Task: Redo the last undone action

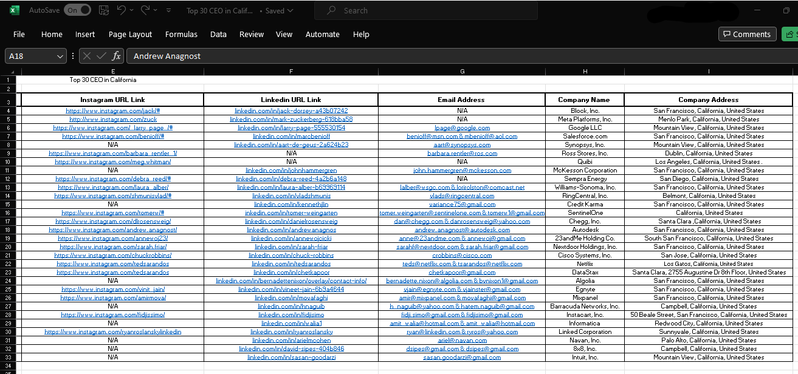Action: (x=145, y=10)
